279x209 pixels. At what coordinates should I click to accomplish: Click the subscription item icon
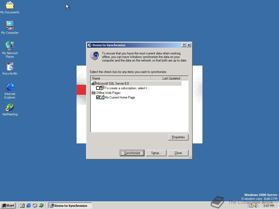tap(102, 88)
